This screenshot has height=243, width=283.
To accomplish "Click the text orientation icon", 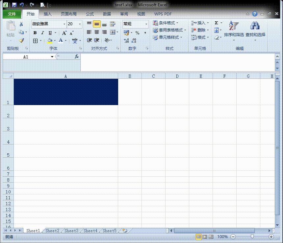I will [107, 40].
